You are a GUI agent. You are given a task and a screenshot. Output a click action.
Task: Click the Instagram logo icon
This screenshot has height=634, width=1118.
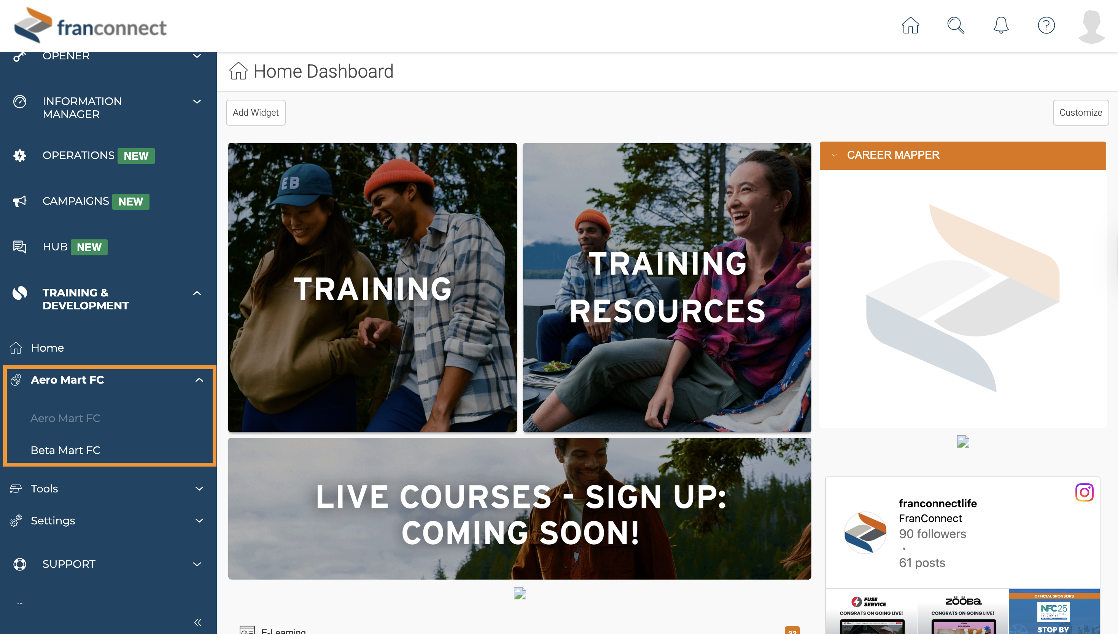click(x=1084, y=492)
